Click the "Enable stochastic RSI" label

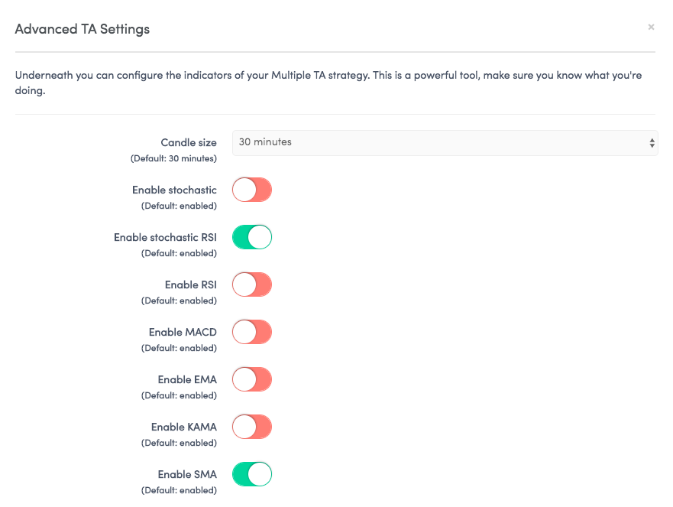click(x=165, y=237)
